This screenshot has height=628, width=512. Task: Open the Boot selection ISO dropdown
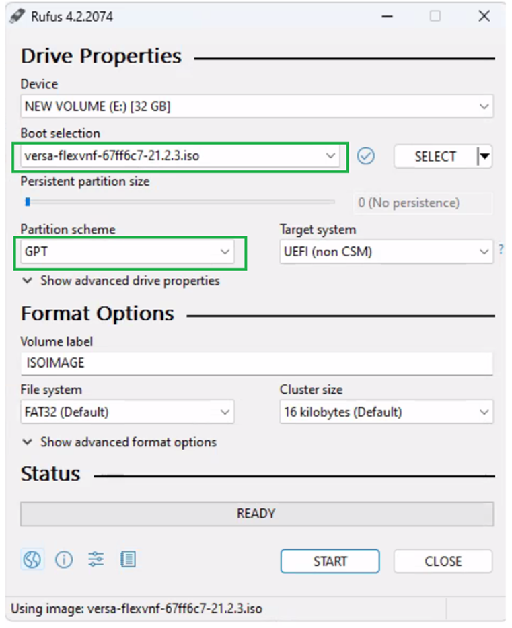[180, 155]
